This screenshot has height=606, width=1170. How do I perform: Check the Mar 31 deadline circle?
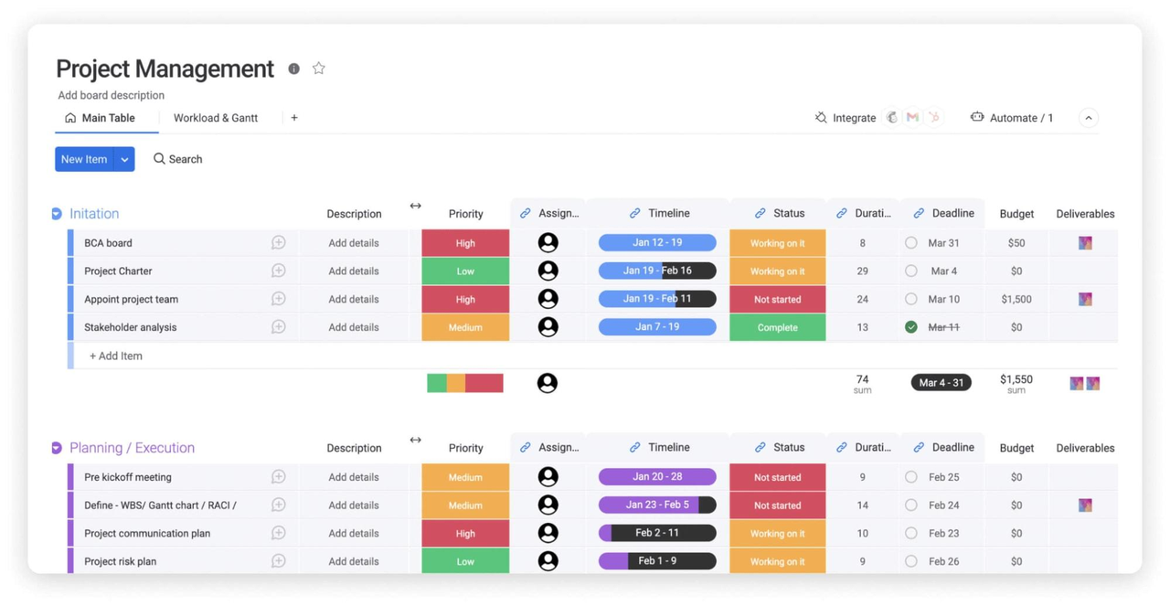pos(911,243)
